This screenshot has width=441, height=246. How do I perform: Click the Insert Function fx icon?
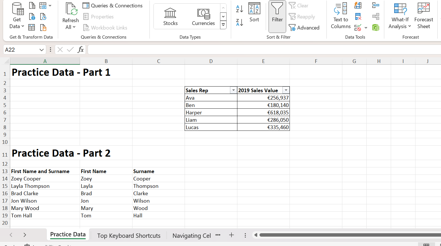click(81, 50)
